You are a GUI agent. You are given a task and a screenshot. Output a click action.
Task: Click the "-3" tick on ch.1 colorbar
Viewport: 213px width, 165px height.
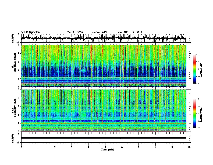click(198, 54)
